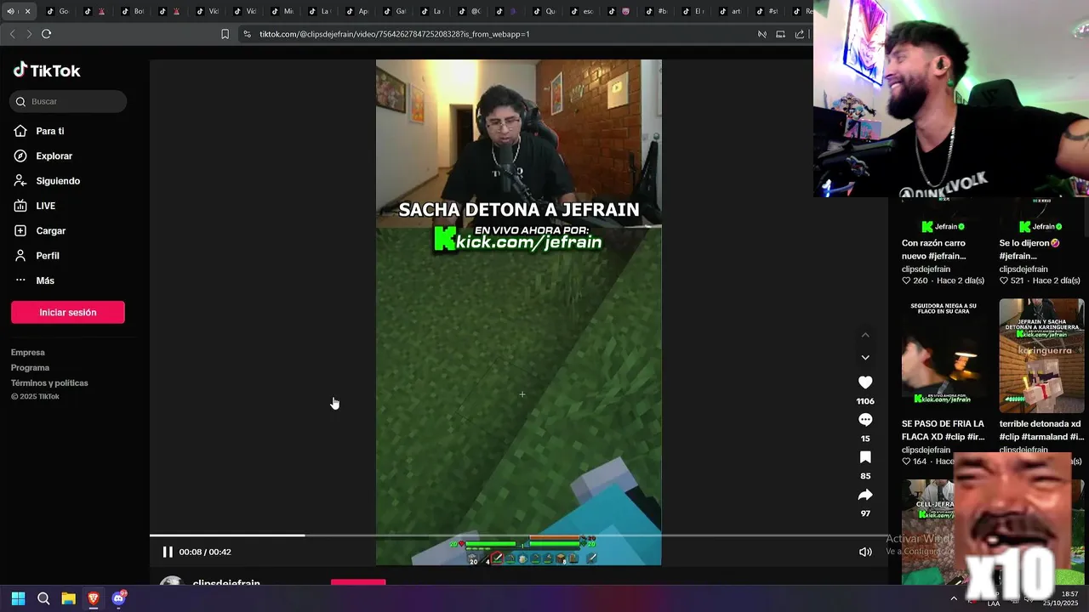Switch to the 'Go' TikTok tab

point(58,11)
